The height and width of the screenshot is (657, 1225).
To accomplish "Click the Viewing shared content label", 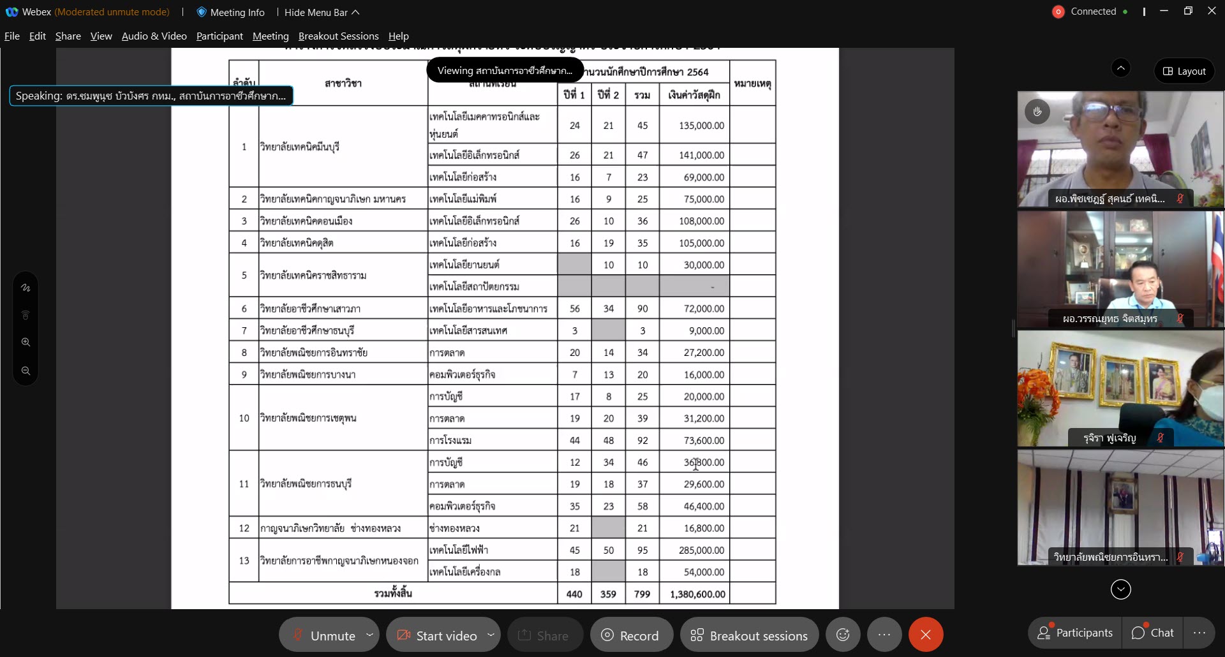I will coord(505,70).
